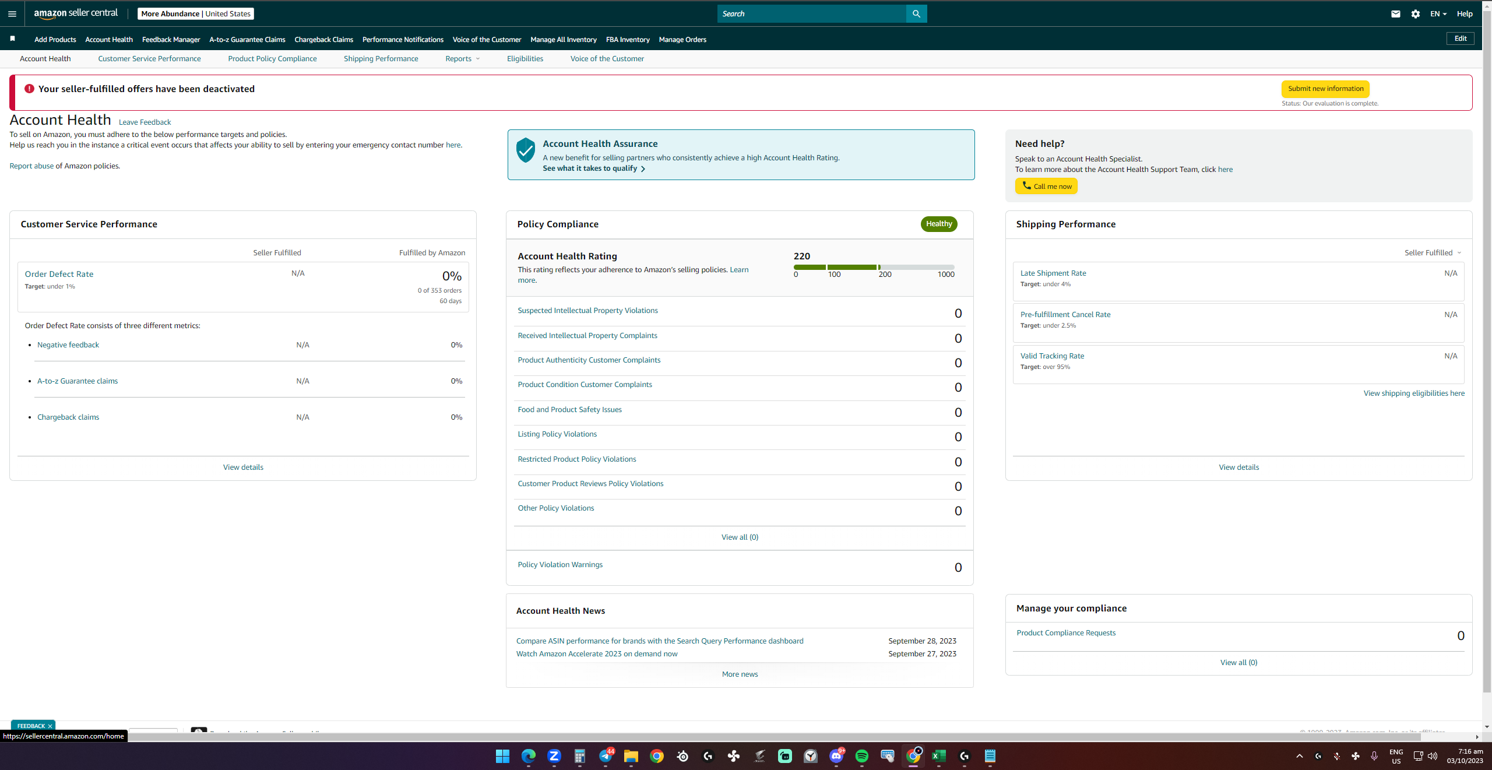Screen dimensions: 1492x770
Task: Click the Submit new information button
Action: (1325, 89)
